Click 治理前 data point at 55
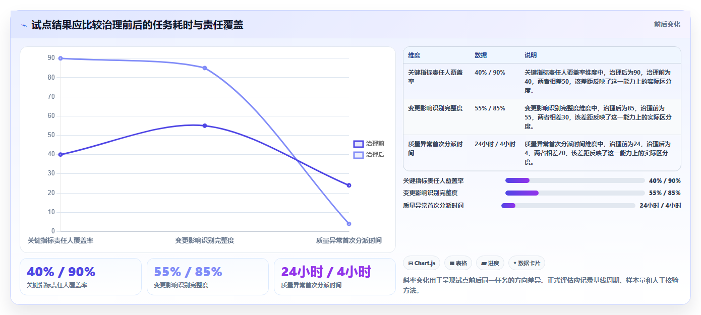This screenshot has width=701, height=315. pos(205,125)
